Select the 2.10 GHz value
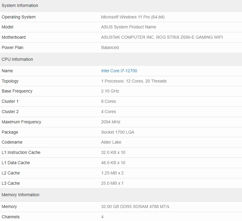242x221 pixels. pyautogui.click(x=110, y=91)
